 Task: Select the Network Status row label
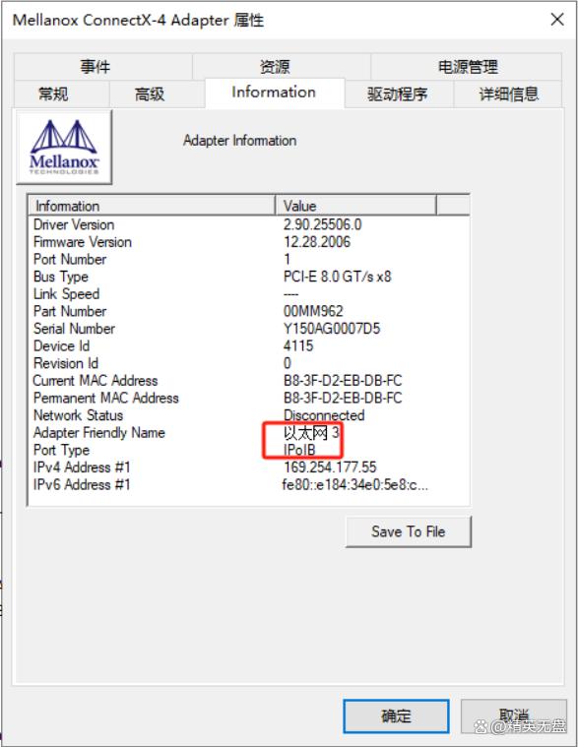coord(78,415)
